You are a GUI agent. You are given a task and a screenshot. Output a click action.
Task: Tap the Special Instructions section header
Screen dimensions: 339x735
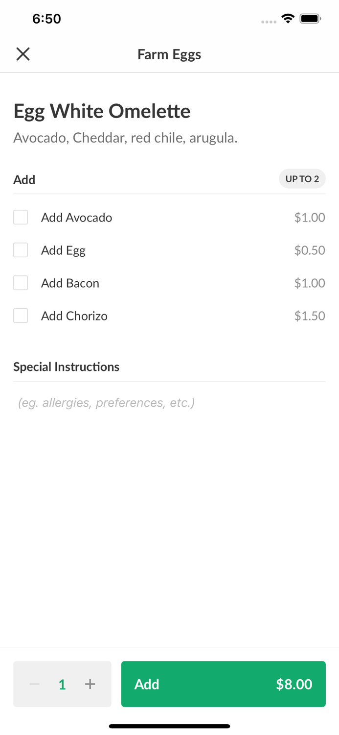click(x=66, y=367)
